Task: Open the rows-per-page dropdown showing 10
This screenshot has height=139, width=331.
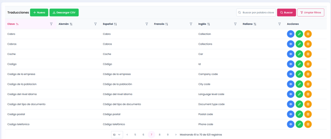Action: coord(117,135)
